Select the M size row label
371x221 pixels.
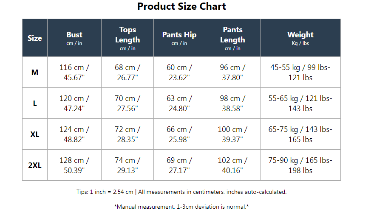[x=35, y=72]
